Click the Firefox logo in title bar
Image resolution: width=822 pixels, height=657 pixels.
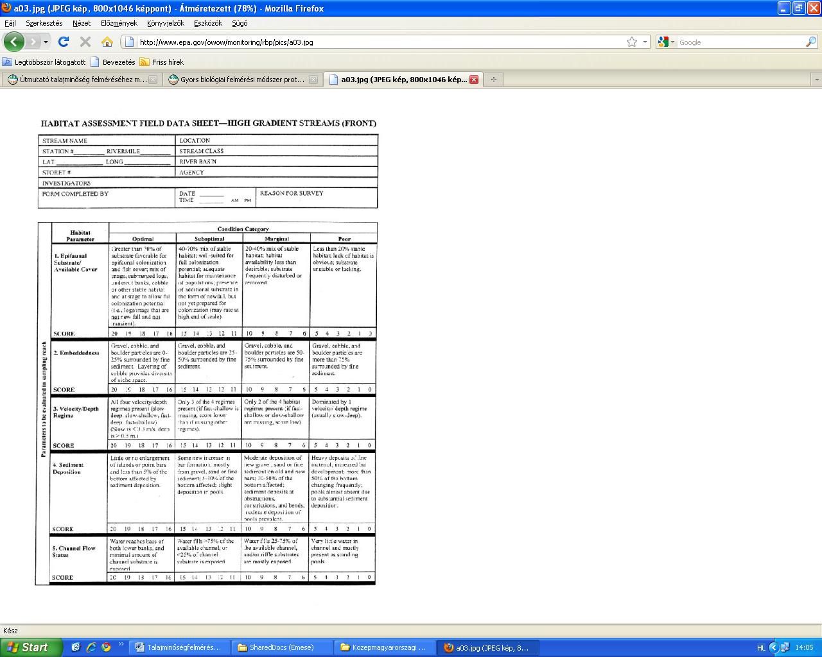[6, 8]
